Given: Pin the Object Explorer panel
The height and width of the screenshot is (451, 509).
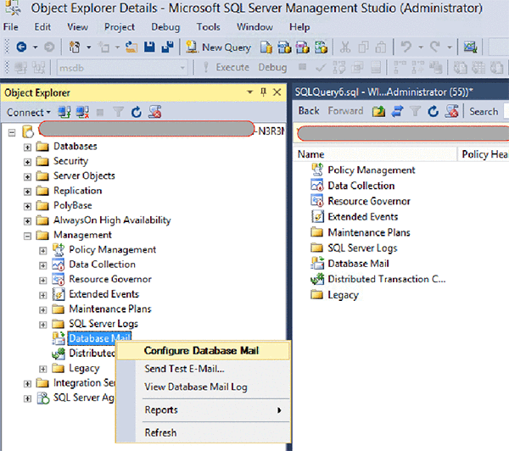Looking at the screenshot, I should 263,92.
